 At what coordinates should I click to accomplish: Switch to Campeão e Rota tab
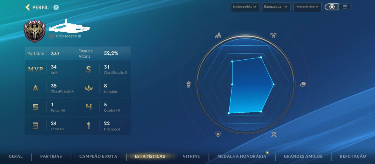(x=98, y=156)
